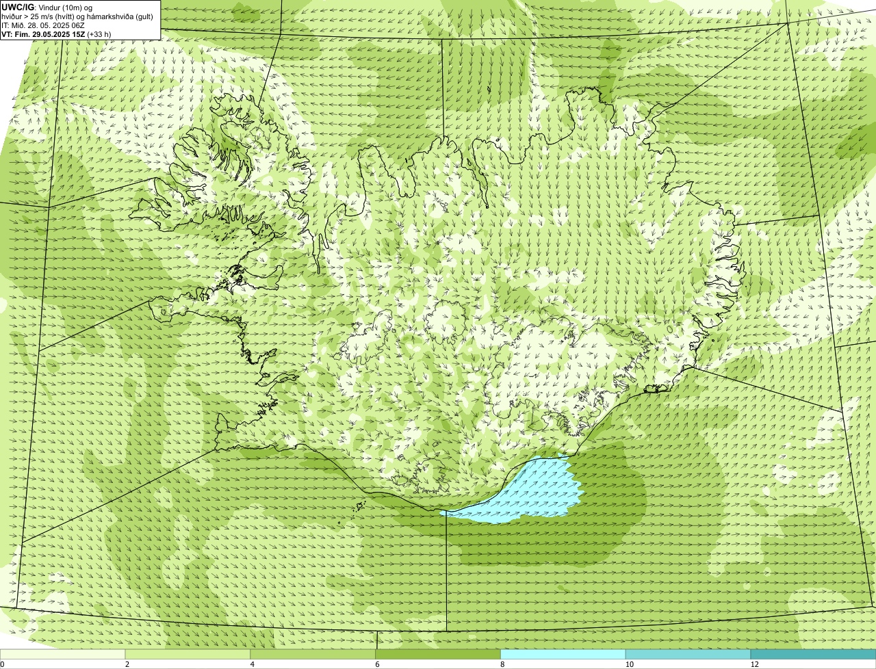The image size is (876, 669).
Task: Click the scale label "8"
Action: click(x=502, y=664)
